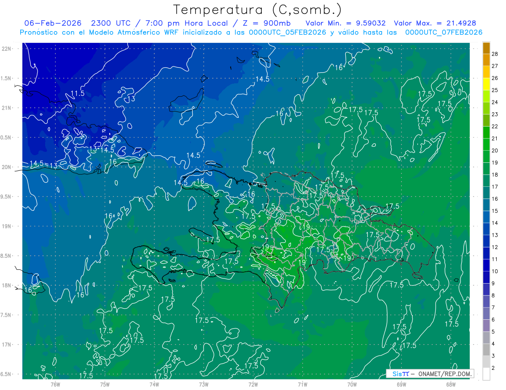Click legend value '6'
Viewport: 506px width, 390px height.
[x=493, y=320]
